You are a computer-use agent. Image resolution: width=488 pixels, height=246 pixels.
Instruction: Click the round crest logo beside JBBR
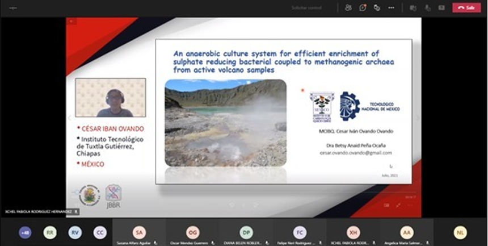click(x=89, y=195)
